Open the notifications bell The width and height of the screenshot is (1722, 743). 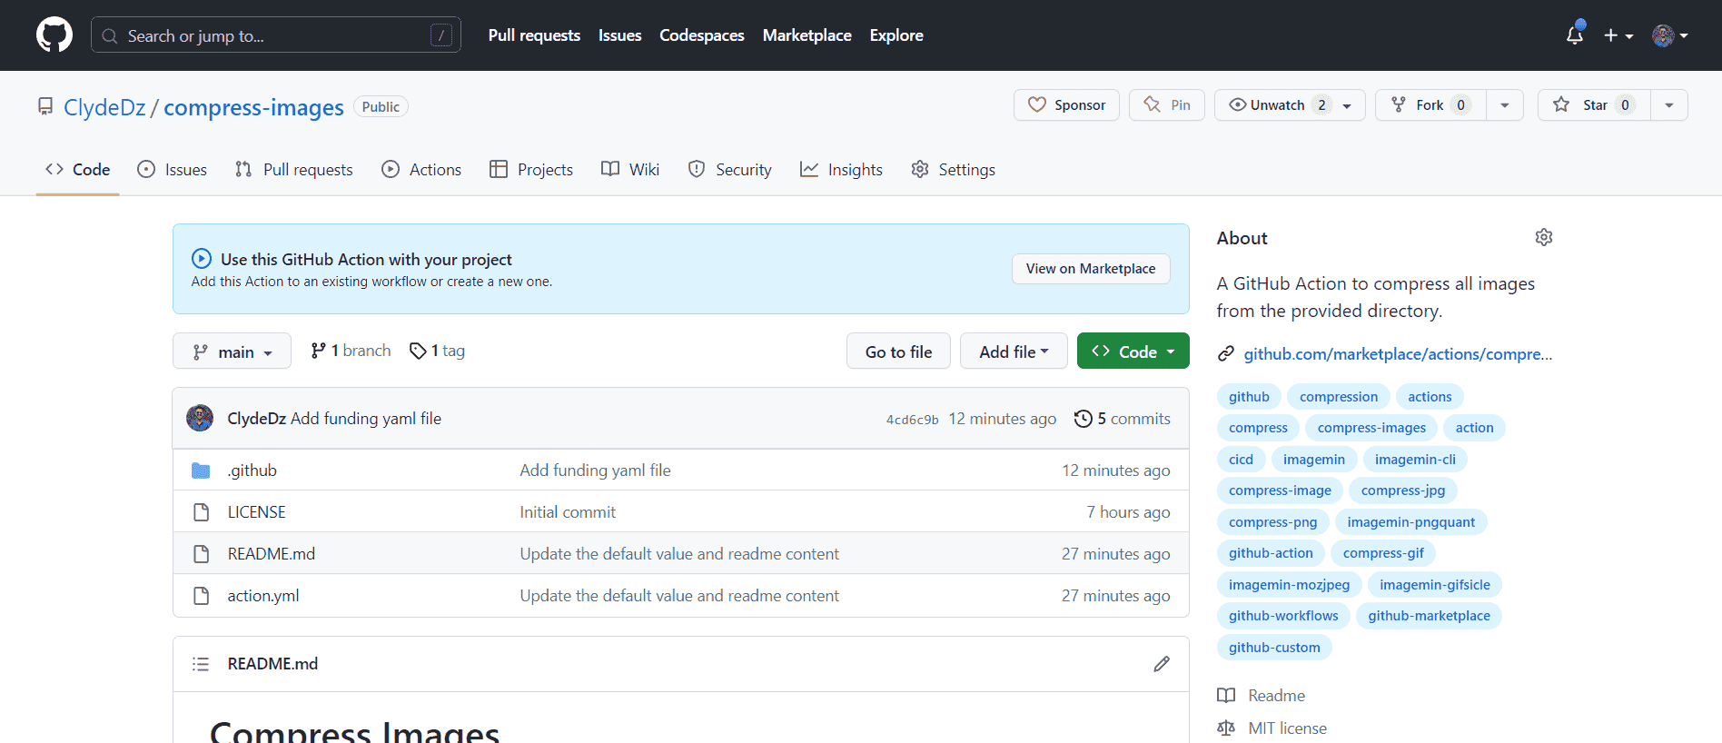1575,35
